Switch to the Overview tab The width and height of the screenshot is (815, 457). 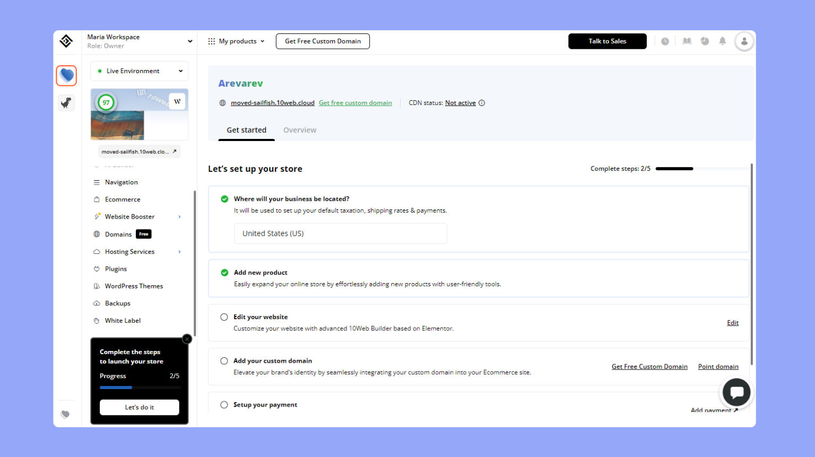[300, 130]
